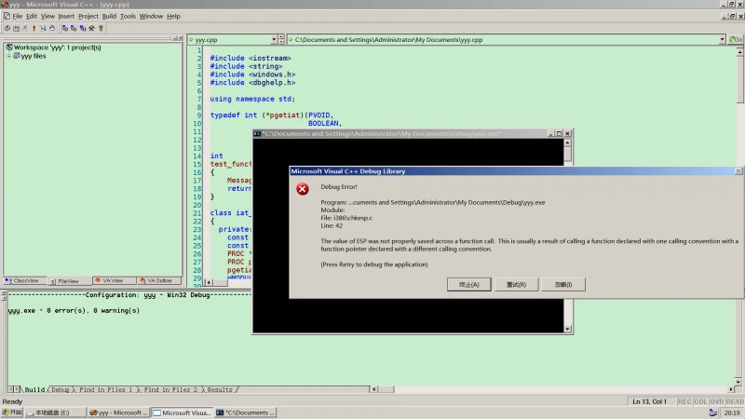Viewport: 745px width, 419px height.
Task: Click the console window title bar icon
Action: coord(257,133)
